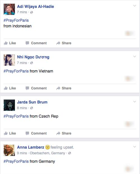Screen dimensions: 140x174
Task: Expand post menu for Nhi Ngọc Dương
Action: point(135,56)
